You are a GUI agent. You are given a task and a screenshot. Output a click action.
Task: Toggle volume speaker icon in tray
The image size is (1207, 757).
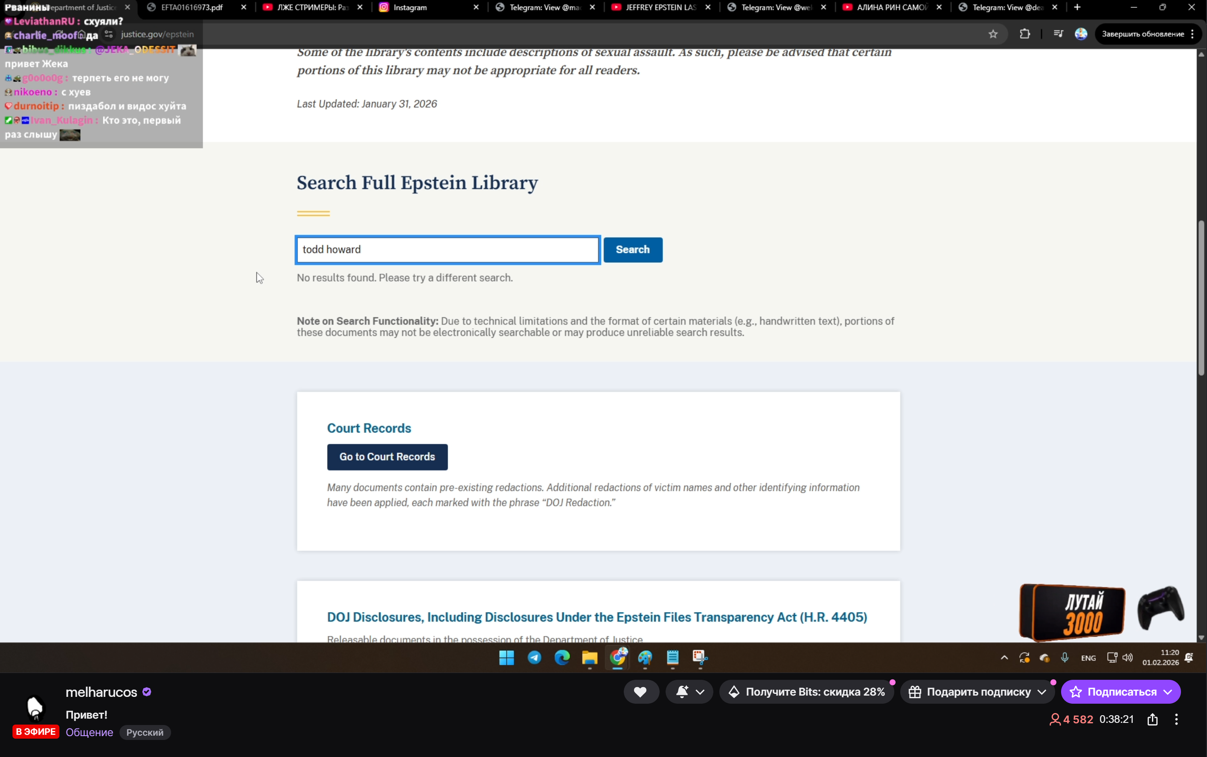1127,658
